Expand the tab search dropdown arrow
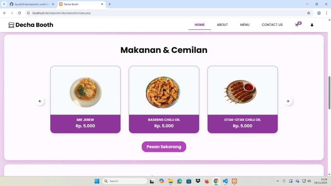Image resolution: width=331 pixels, height=186 pixels. [4, 4]
